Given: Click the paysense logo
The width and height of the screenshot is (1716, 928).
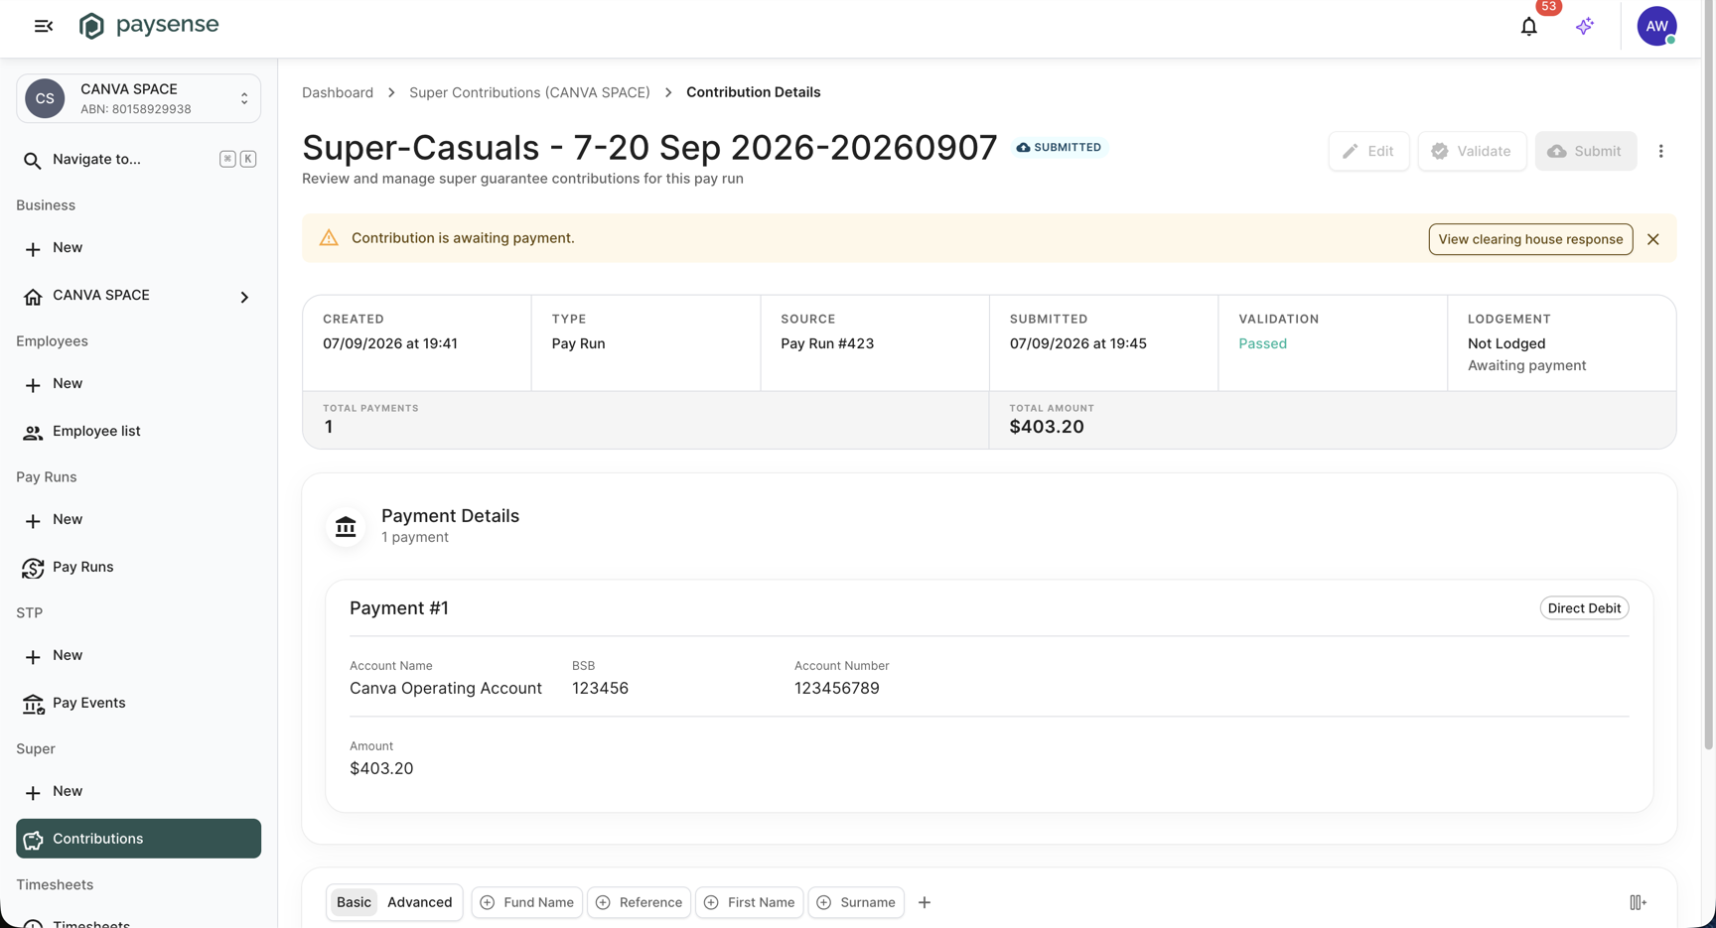Looking at the screenshot, I should (149, 26).
